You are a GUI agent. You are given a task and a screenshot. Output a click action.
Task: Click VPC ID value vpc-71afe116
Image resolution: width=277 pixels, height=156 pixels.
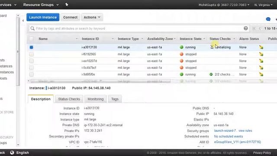point(93,142)
